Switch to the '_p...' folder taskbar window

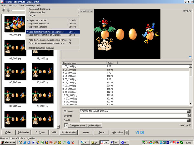click(x=95, y=142)
